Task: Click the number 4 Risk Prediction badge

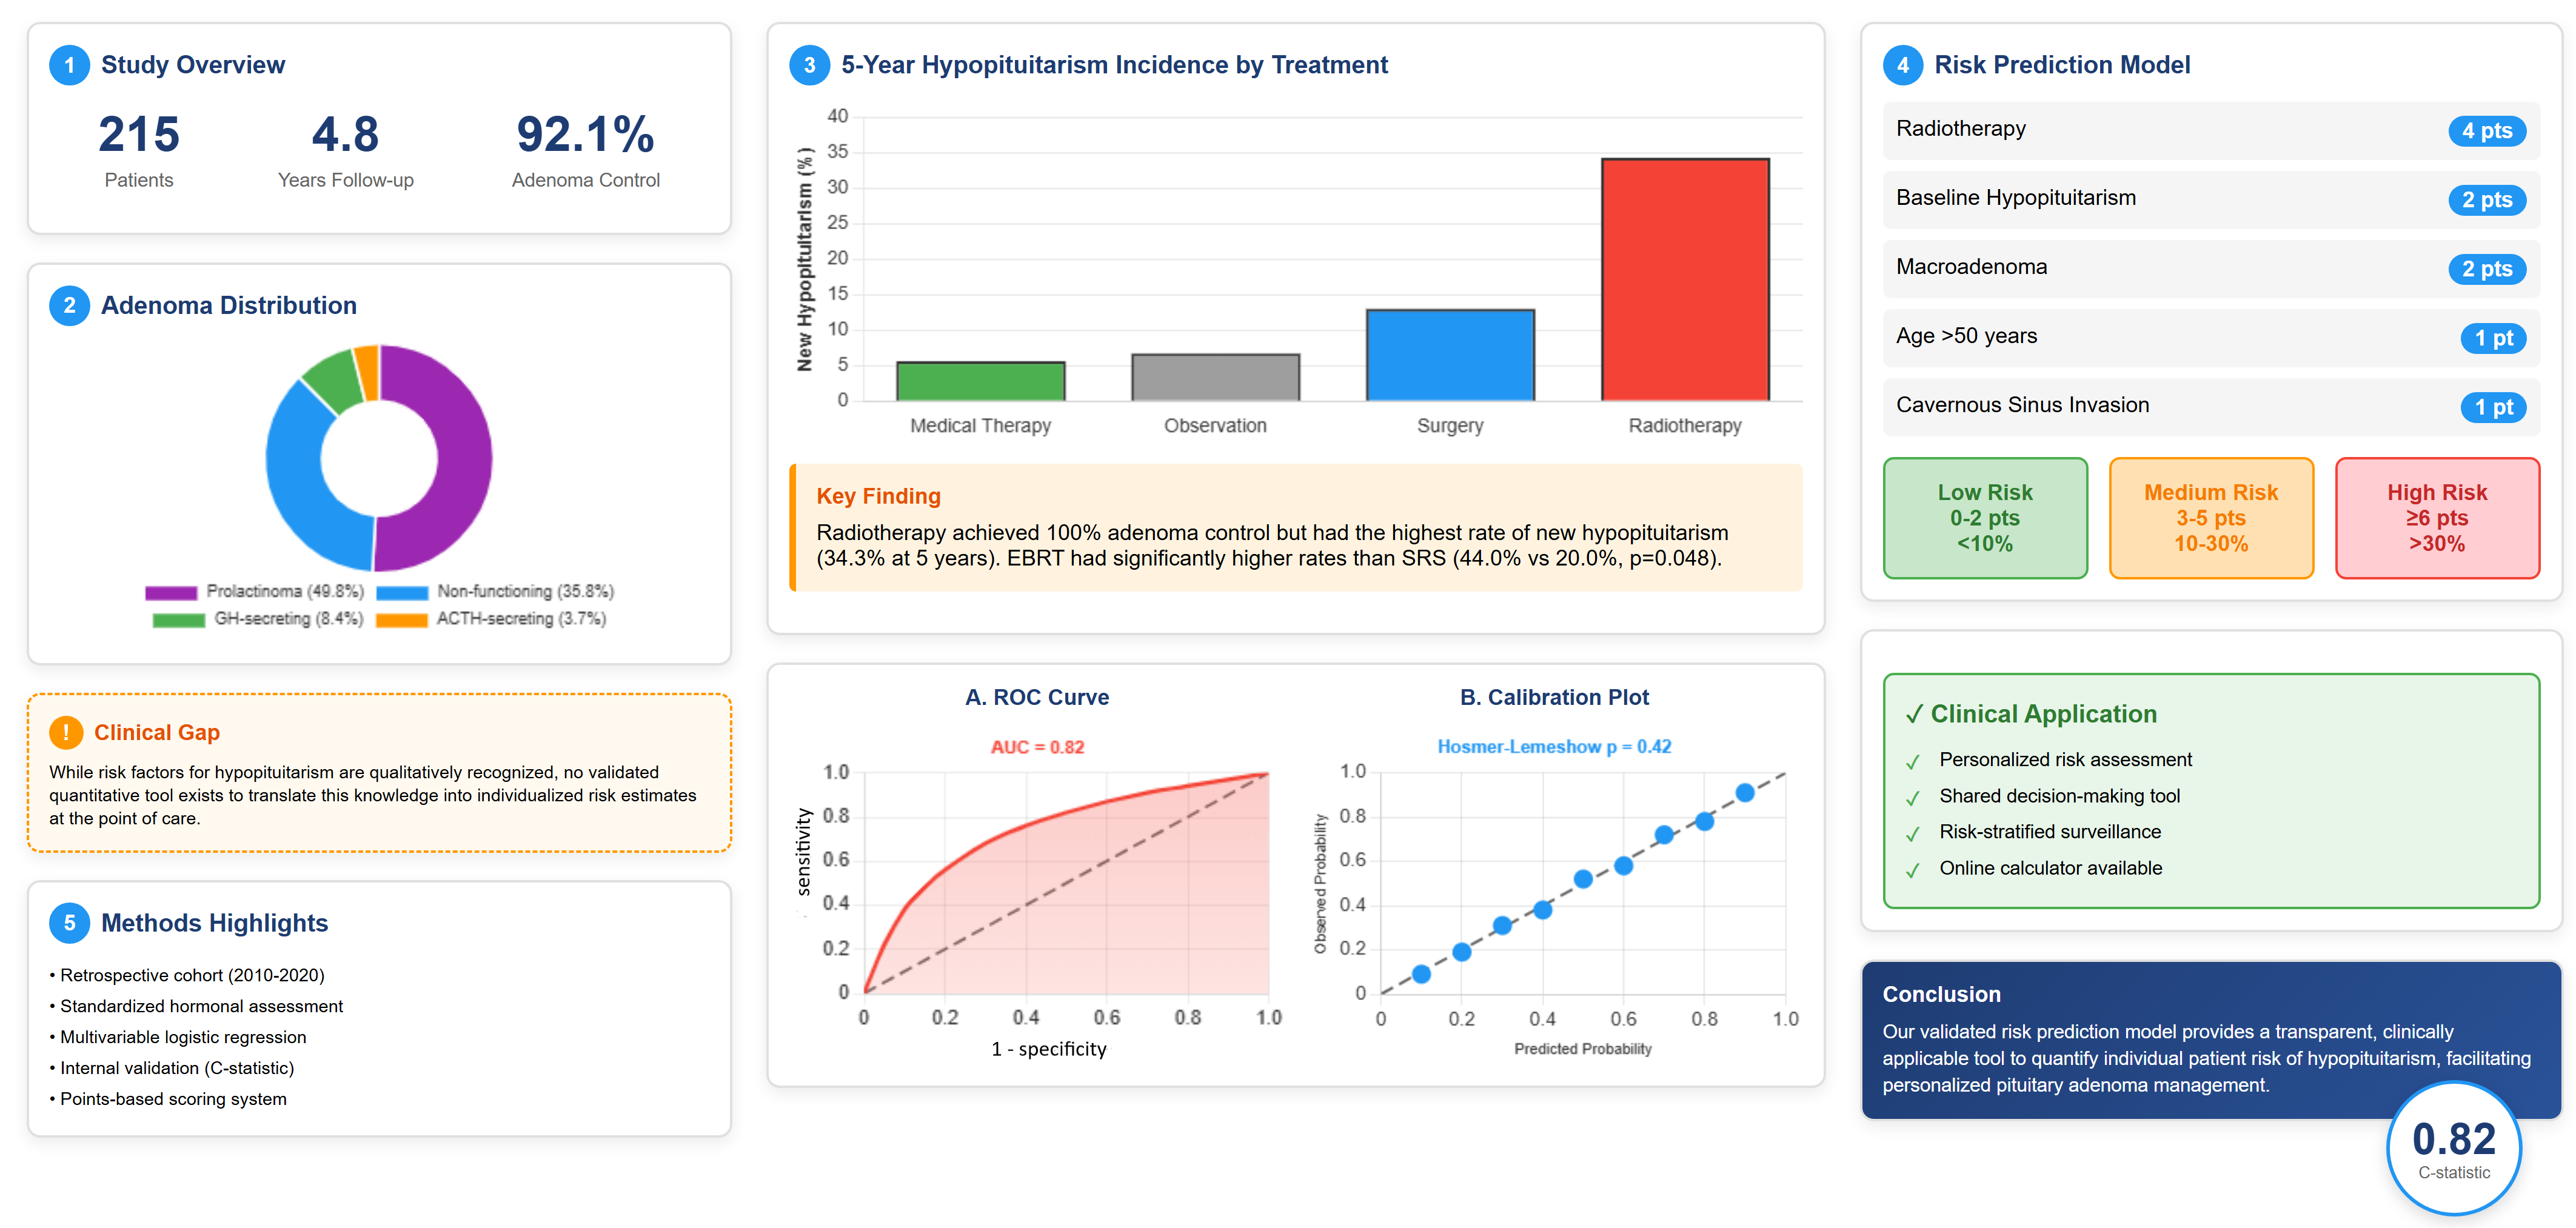Action: (x=1902, y=65)
